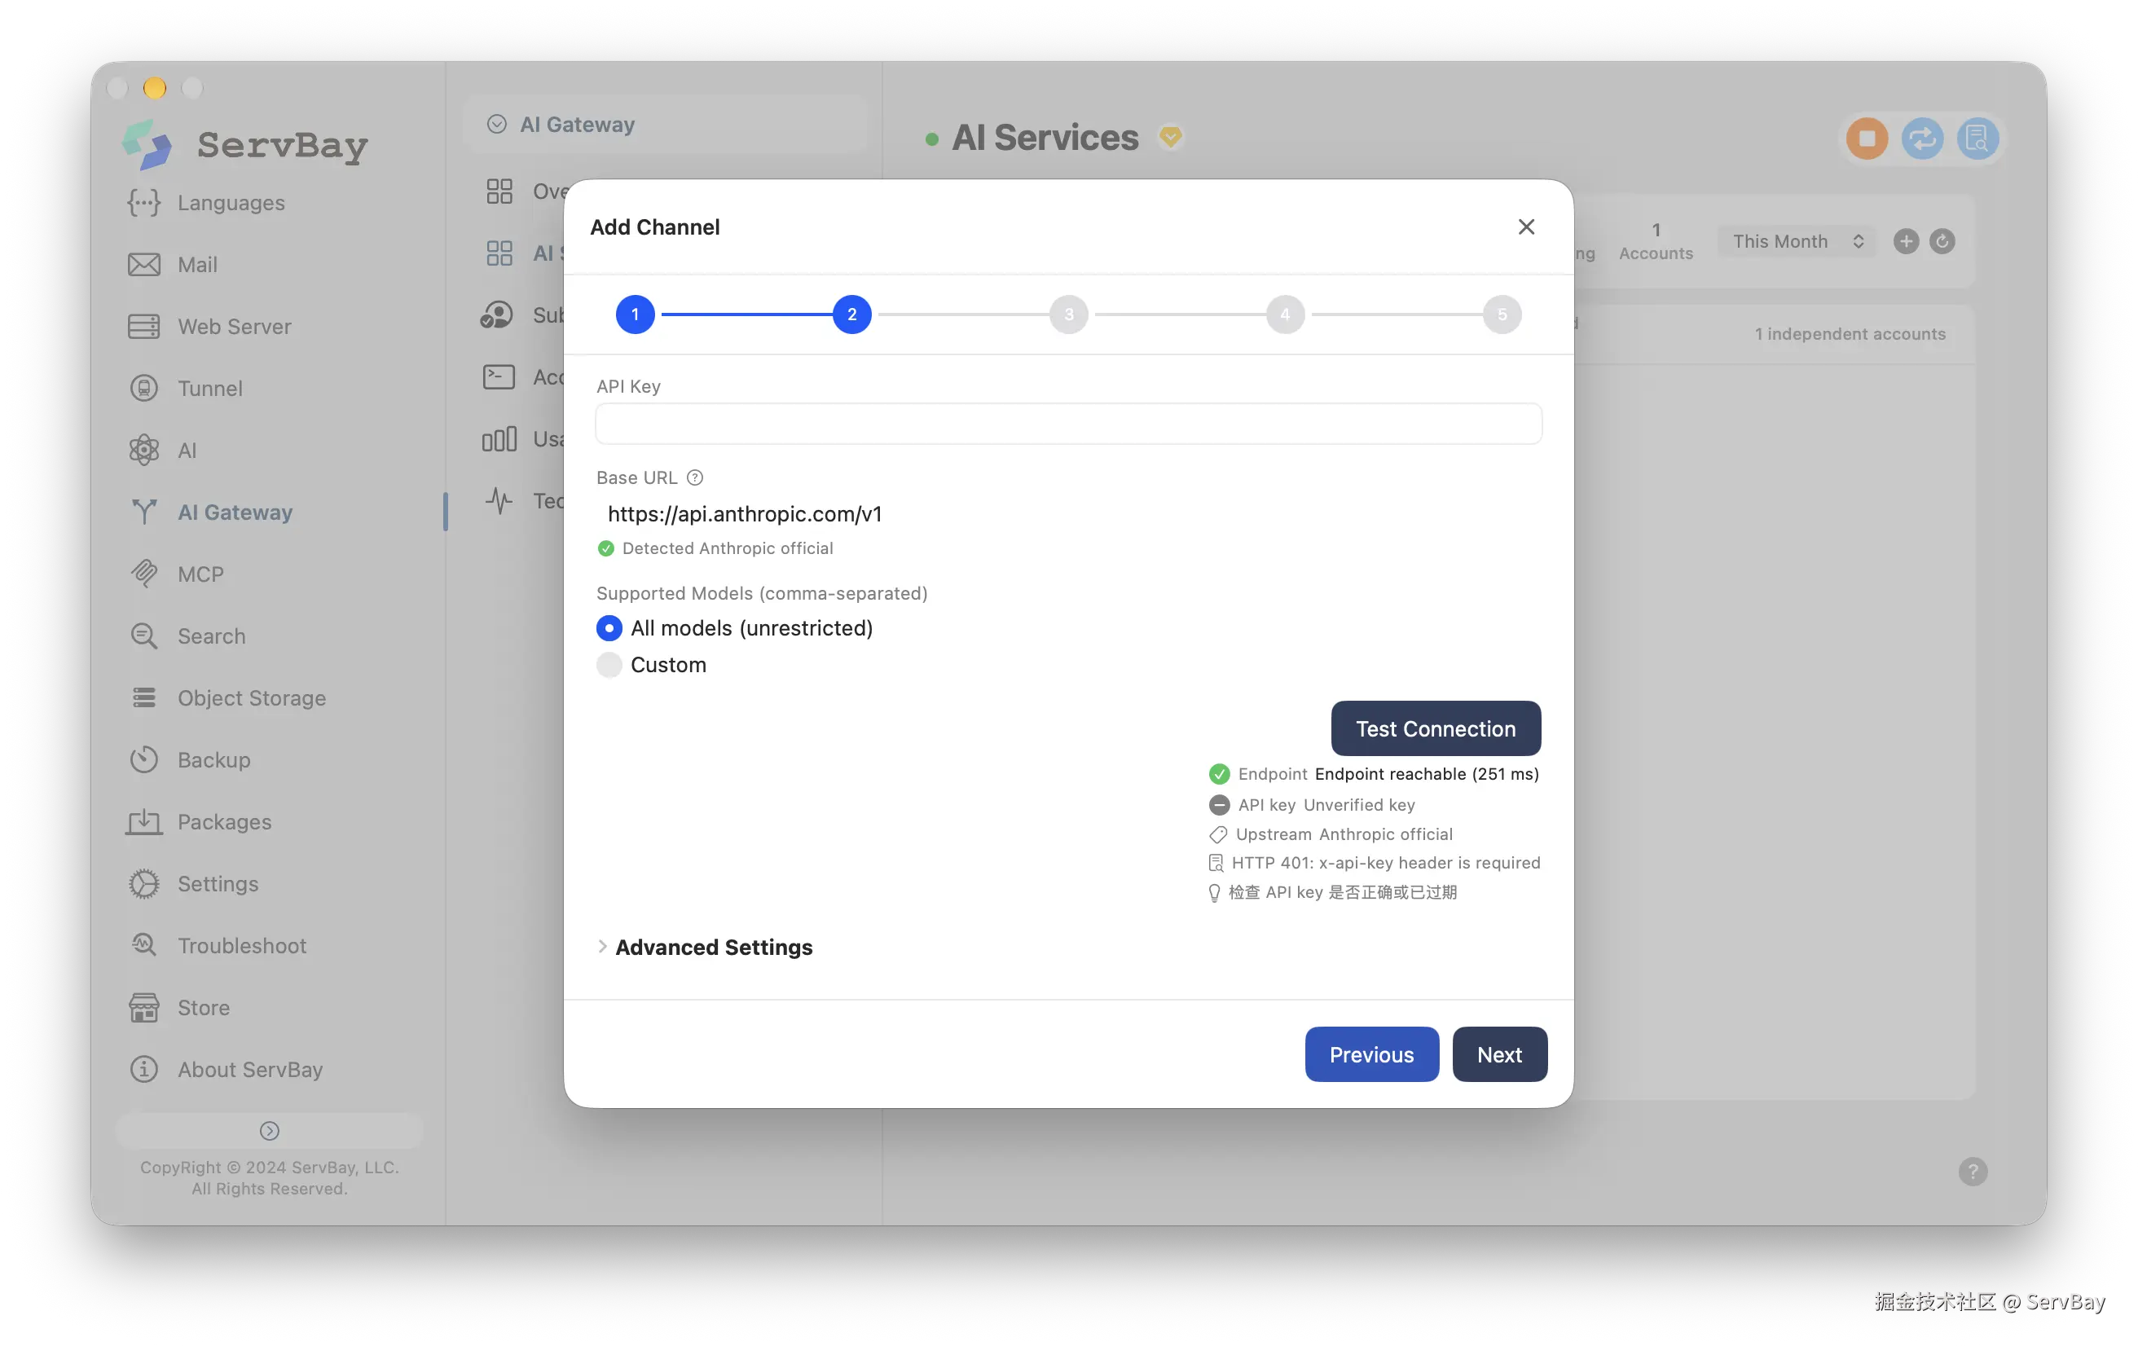Screen dimensions: 2138x1346
Task: Add an account with plus icon
Action: click(1905, 241)
